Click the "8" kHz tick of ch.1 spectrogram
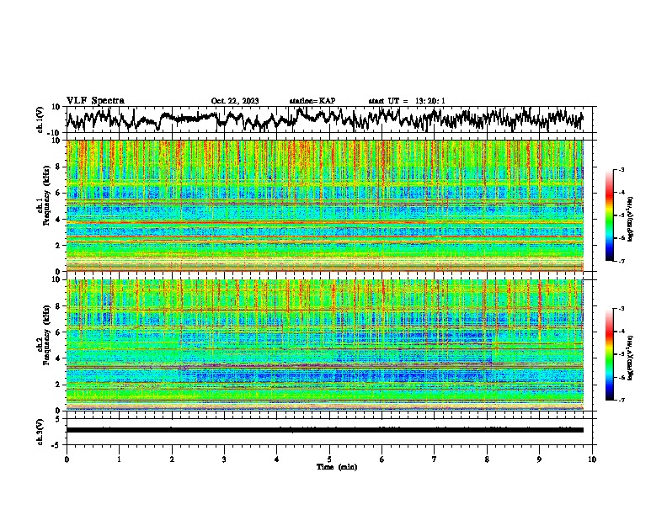The width and height of the screenshot is (667, 515). (59, 167)
